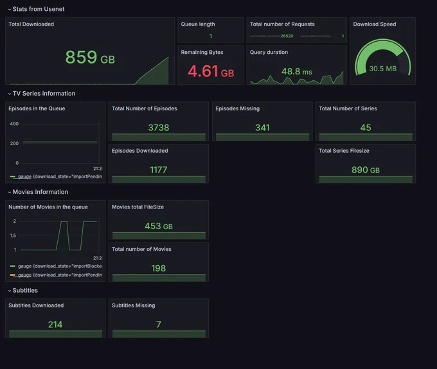
Task: Click the 7 subtitles missing value
Action: [159, 325]
